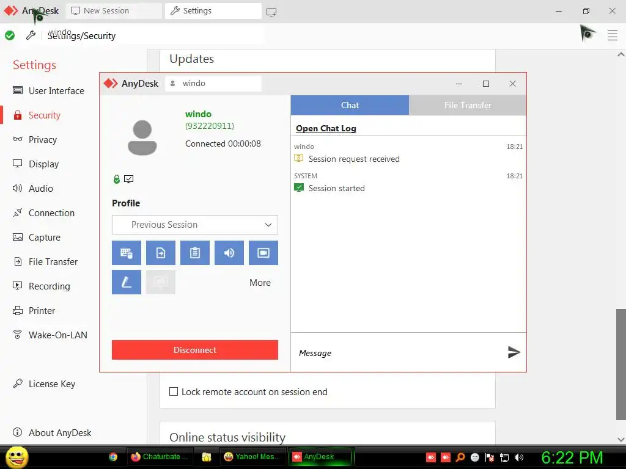Select the Settings tab in main window

(x=213, y=11)
